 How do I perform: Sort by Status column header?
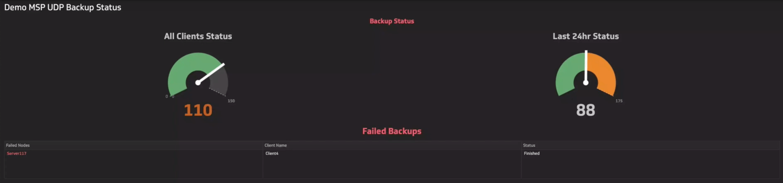coord(529,145)
